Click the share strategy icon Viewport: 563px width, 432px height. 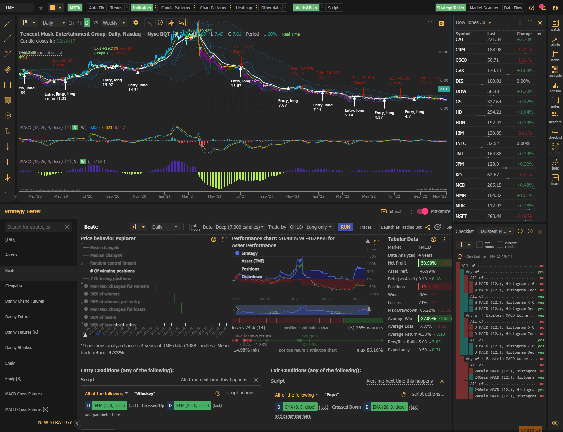coord(428,227)
